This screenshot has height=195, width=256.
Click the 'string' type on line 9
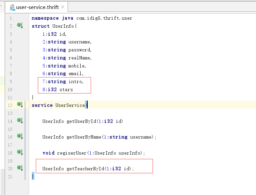(57, 81)
